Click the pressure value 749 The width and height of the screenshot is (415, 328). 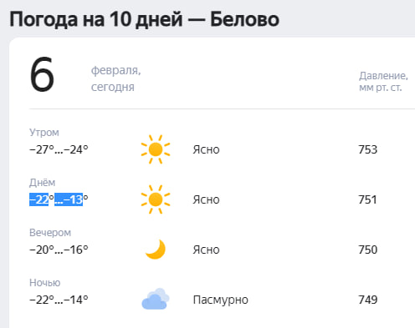368,300
